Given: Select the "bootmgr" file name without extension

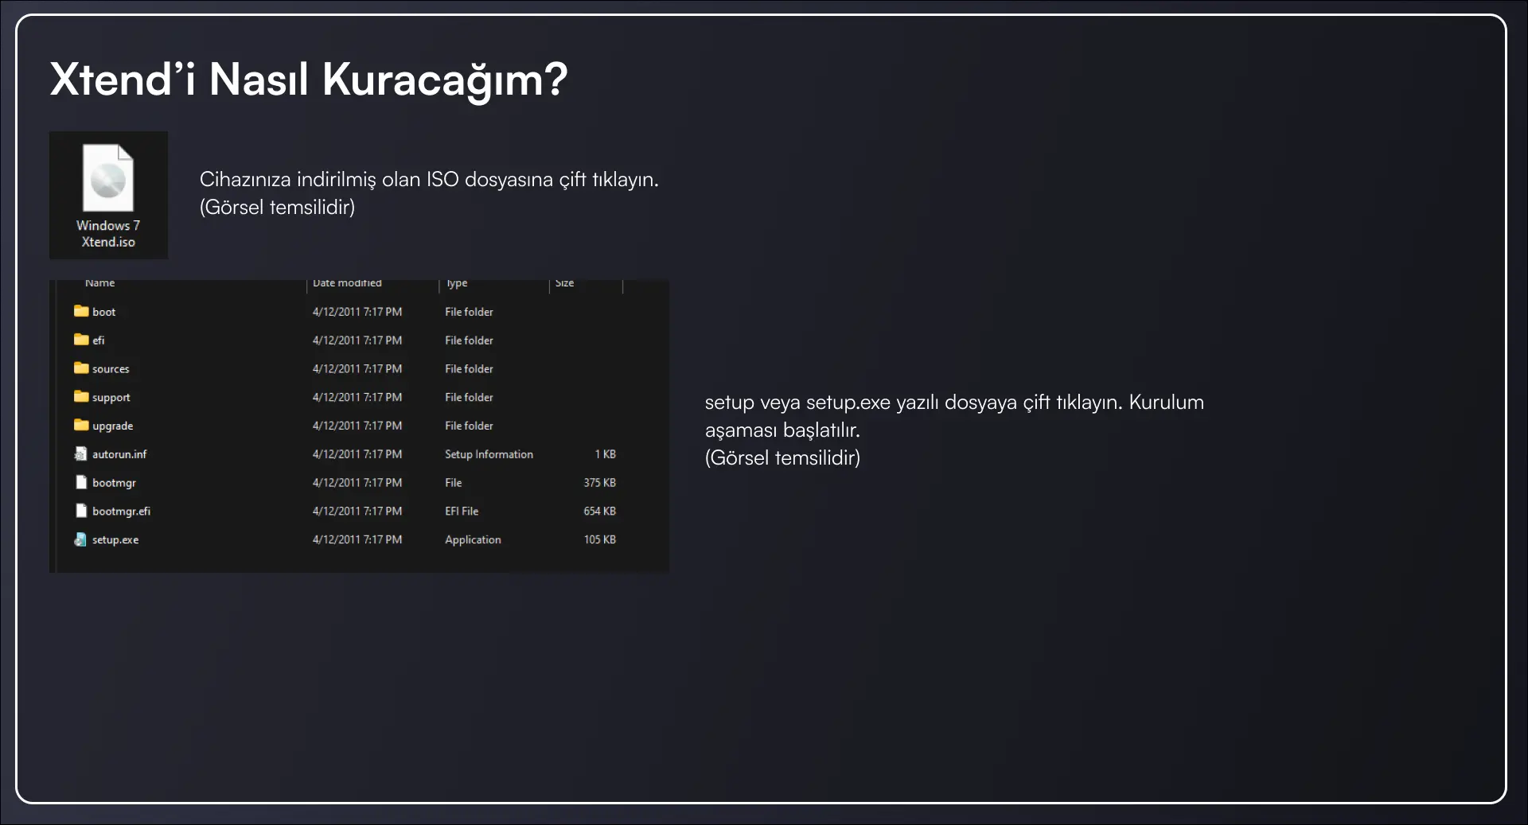Looking at the screenshot, I should [114, 483].
